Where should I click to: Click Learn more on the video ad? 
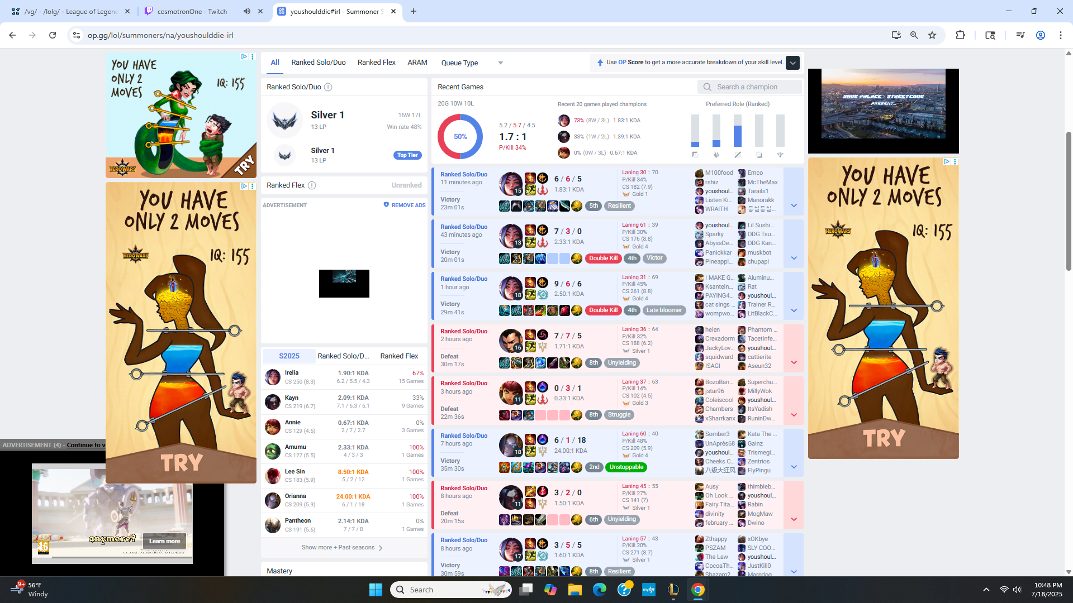click(165, 541)
